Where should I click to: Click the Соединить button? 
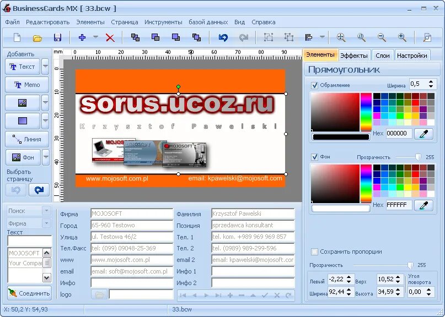29,293
